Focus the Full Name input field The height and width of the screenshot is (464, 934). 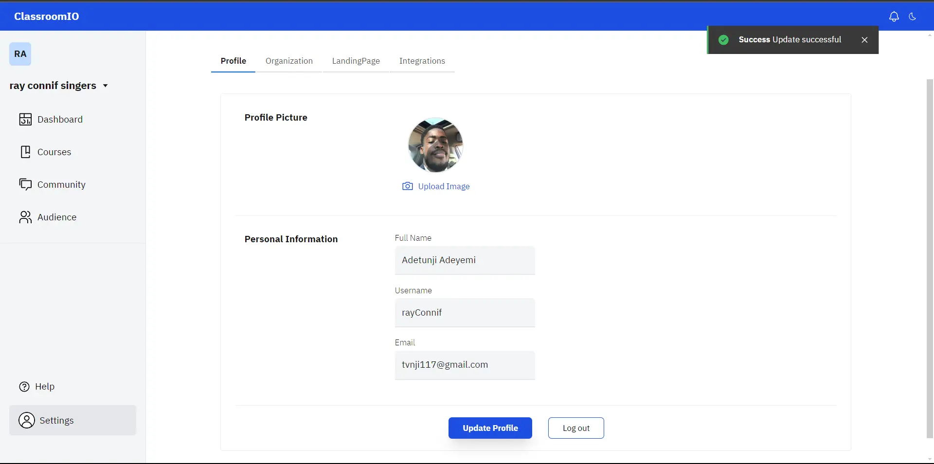point(465,260)
